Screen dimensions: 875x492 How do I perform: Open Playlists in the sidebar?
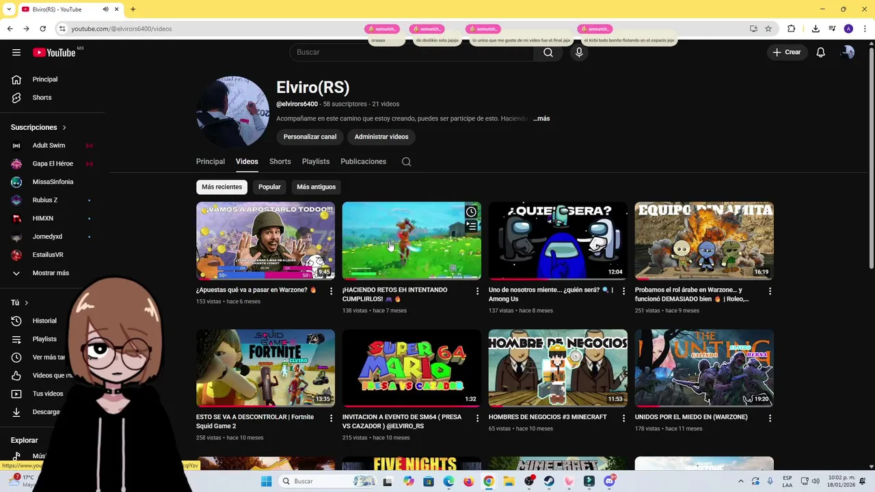44,339
